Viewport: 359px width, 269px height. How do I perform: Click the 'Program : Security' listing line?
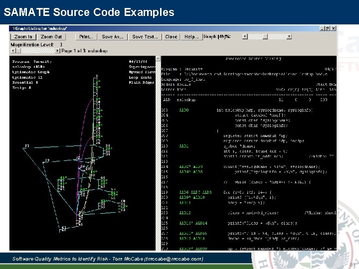pos(182,69)
